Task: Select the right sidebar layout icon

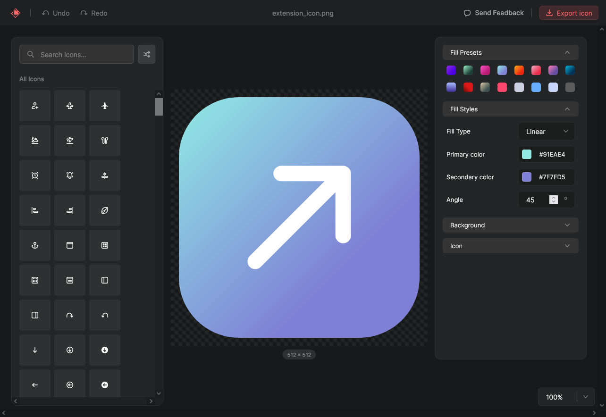Action: coord(35,315)
